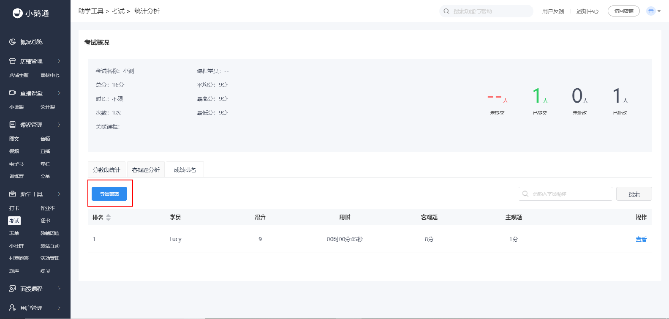Open 直播 under 课程管理
The image size is (669, 319).
pyautogui.click(x=45, y=151)
